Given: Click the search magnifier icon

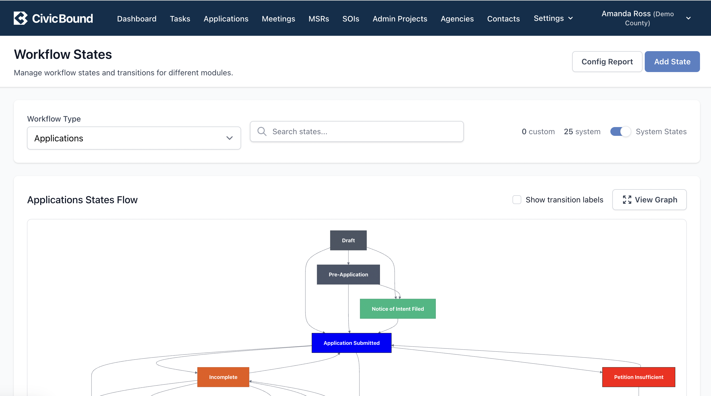Looking at the screenshot, I should click(x=262, y=131).
